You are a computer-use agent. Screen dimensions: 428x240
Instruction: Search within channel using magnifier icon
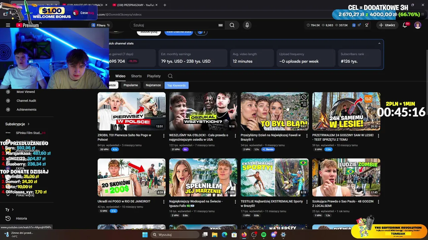pos(170,76)
